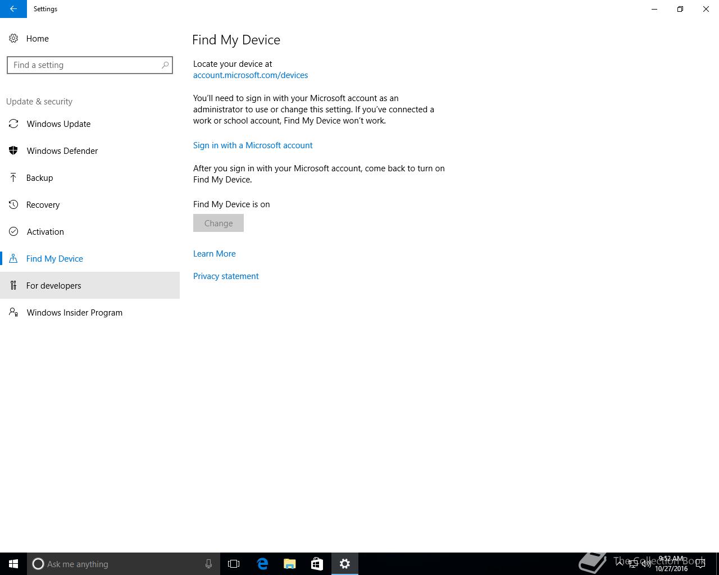Open the Windows Defender section
The width and height of the screenshot is (719, 575).
90,151
